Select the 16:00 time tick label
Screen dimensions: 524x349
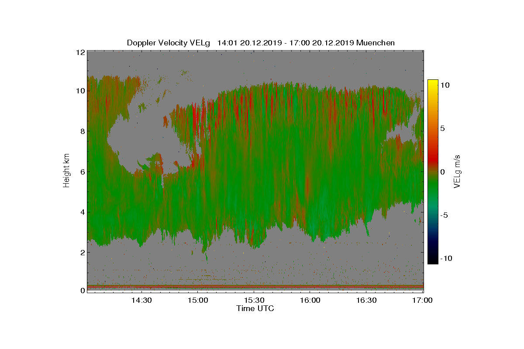[310, 300]
